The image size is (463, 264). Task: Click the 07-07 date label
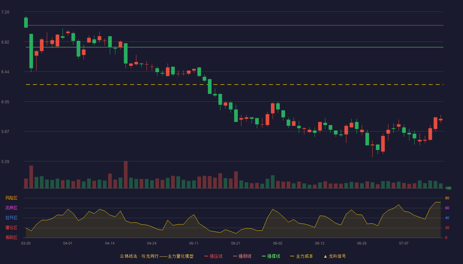(x=404, y=243)
